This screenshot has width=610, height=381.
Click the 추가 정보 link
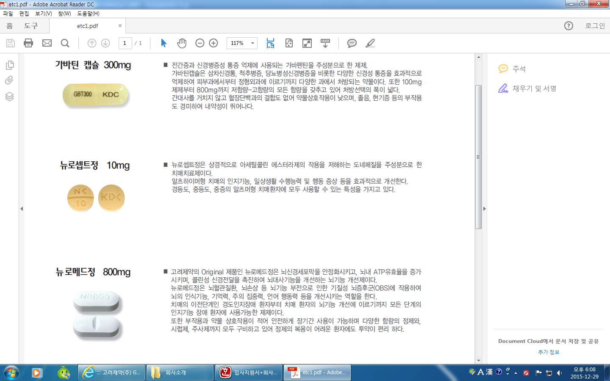click(x=549, y=352)
